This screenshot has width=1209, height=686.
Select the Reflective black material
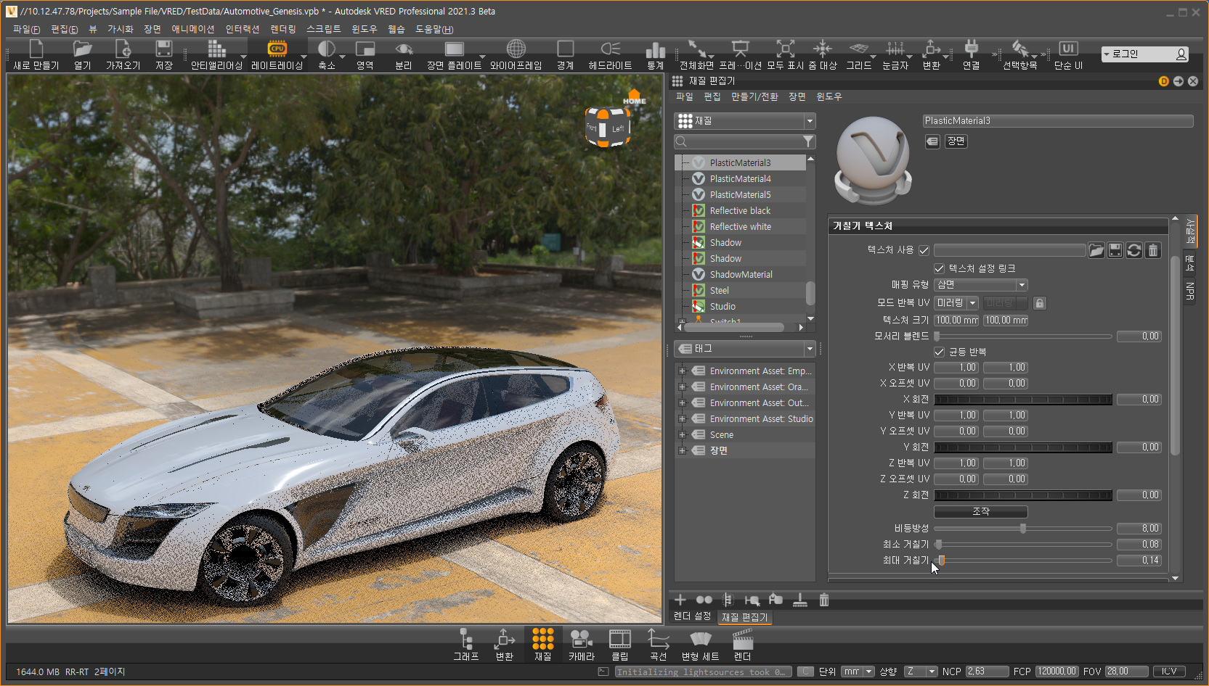(x=741, y=210)
